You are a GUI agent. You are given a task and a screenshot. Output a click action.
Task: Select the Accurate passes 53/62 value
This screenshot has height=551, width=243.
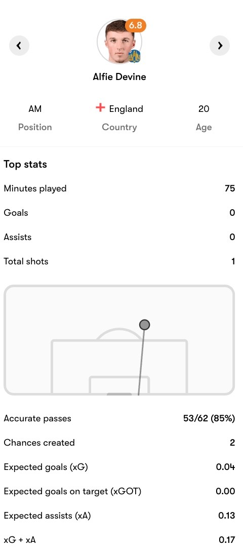(209, 418)
